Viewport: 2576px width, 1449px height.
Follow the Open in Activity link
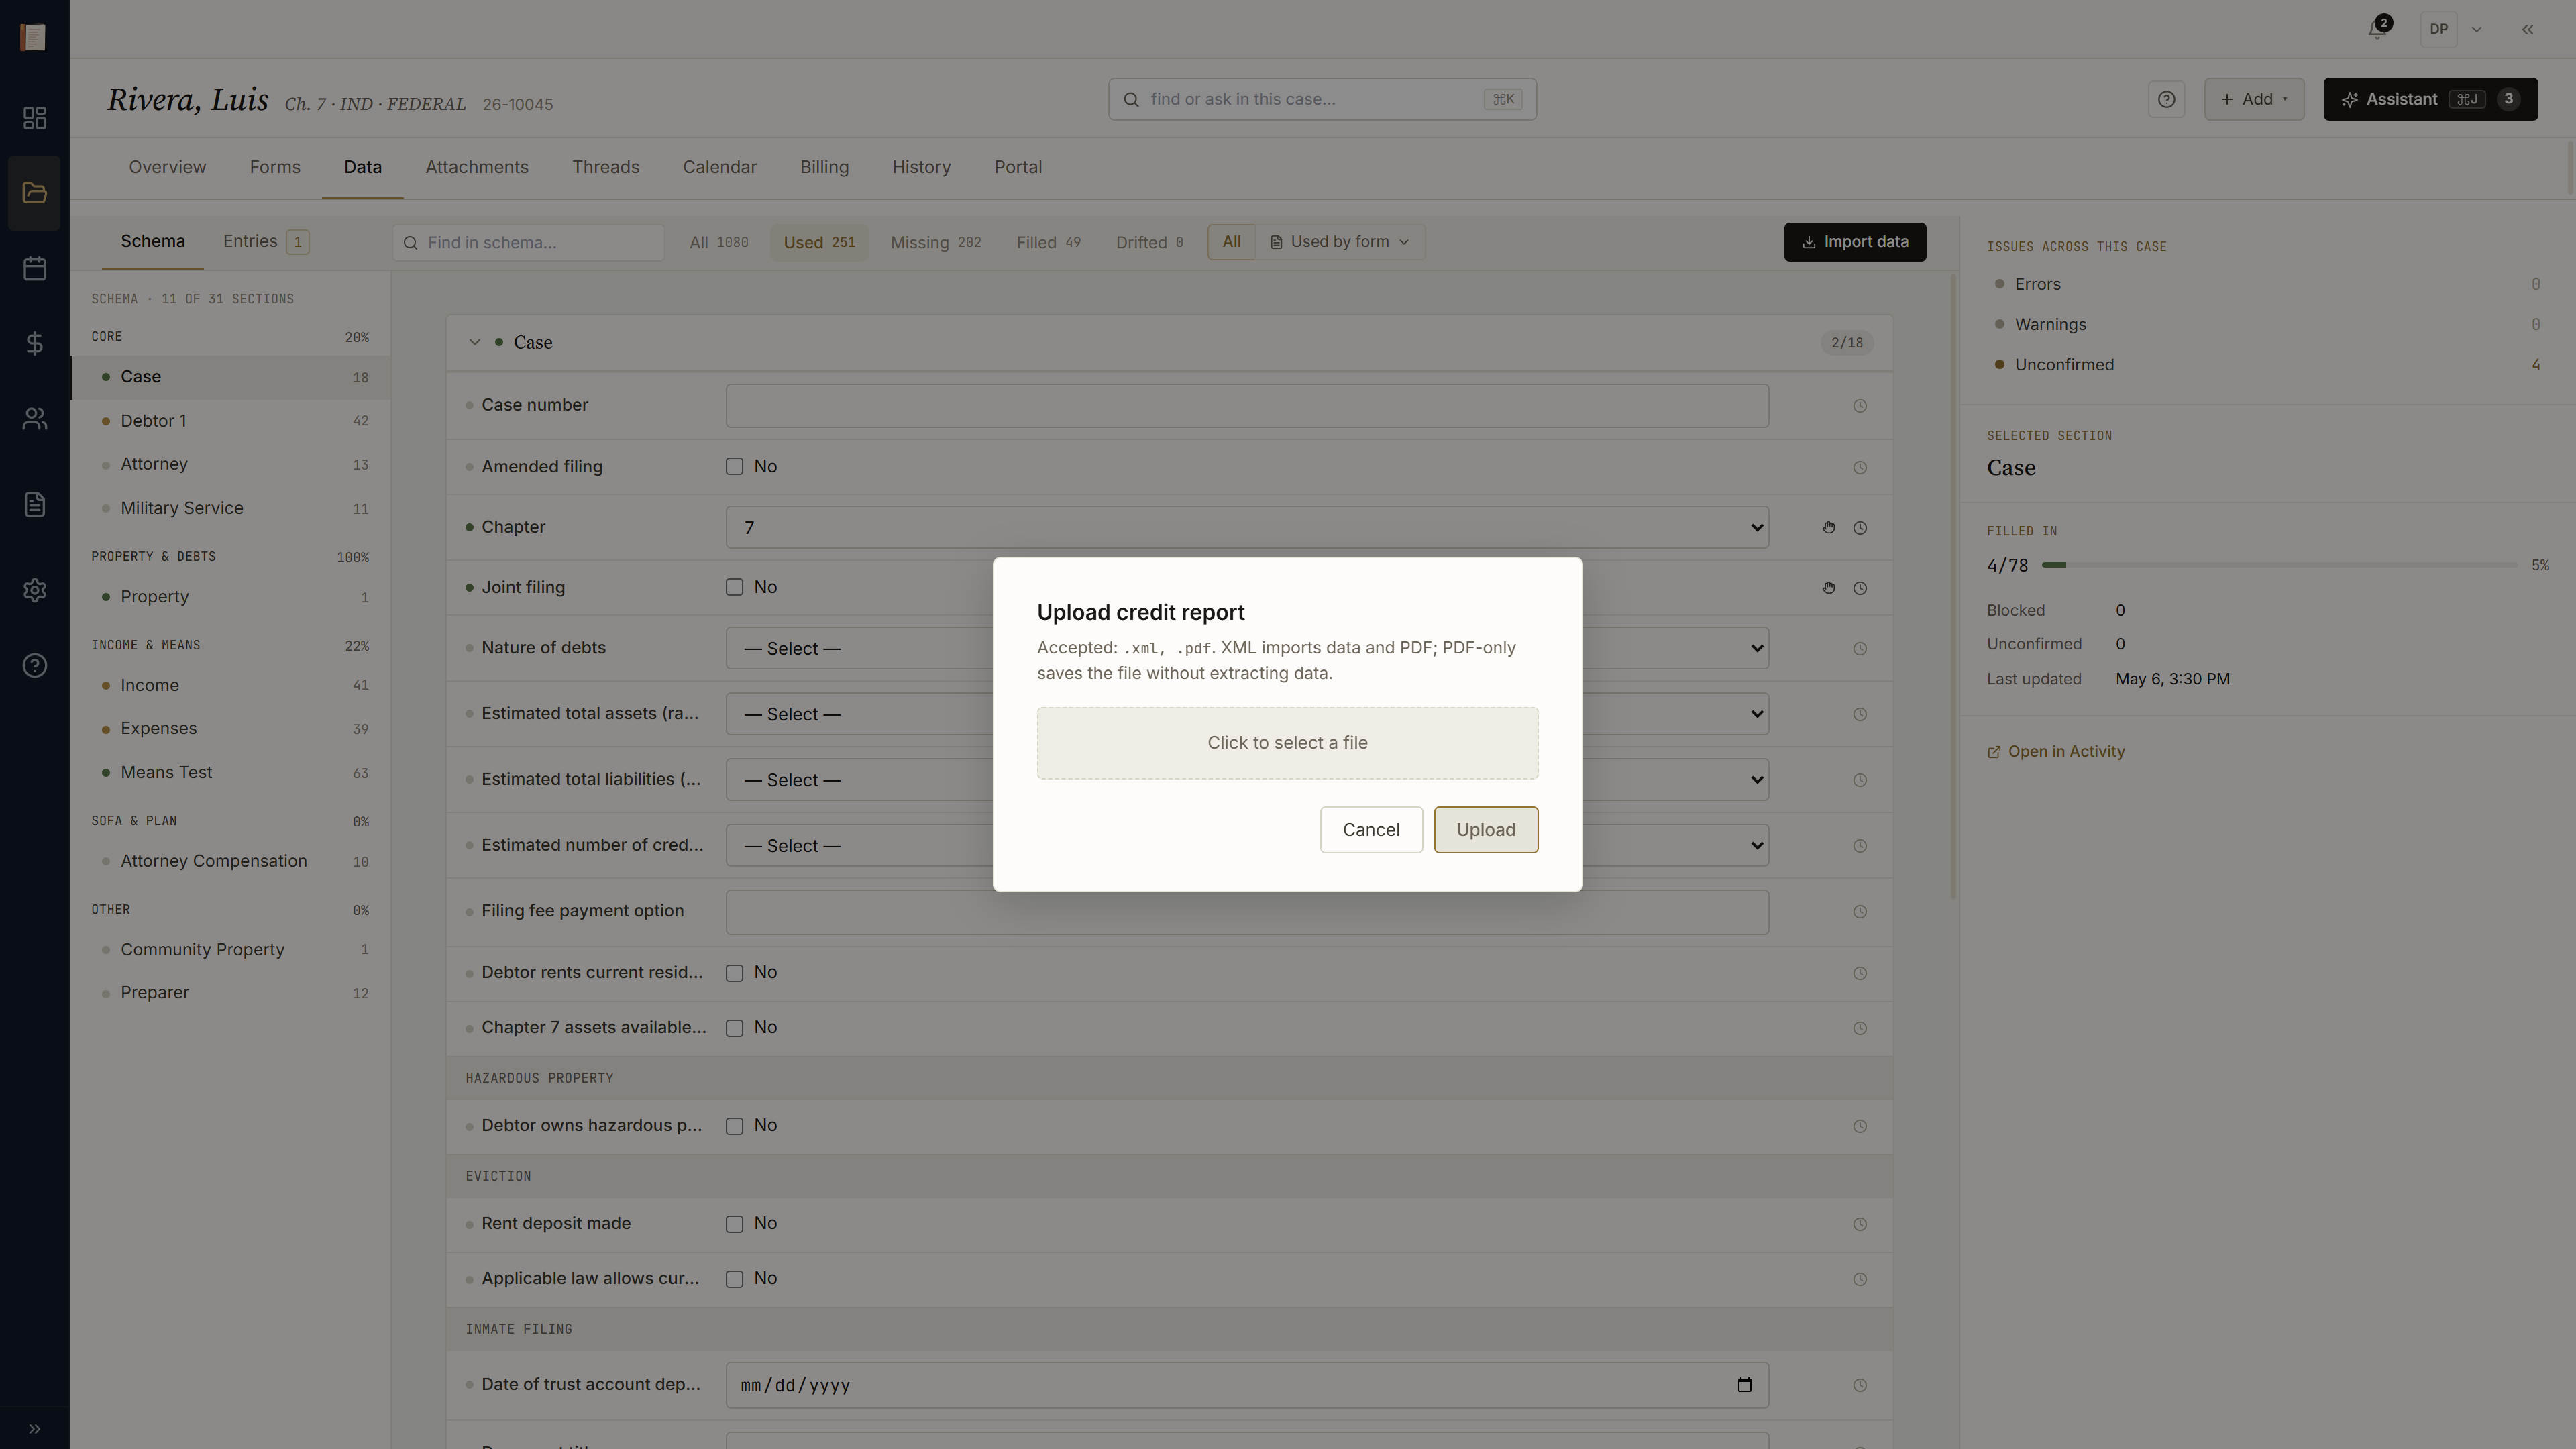tap(2056, 751)
